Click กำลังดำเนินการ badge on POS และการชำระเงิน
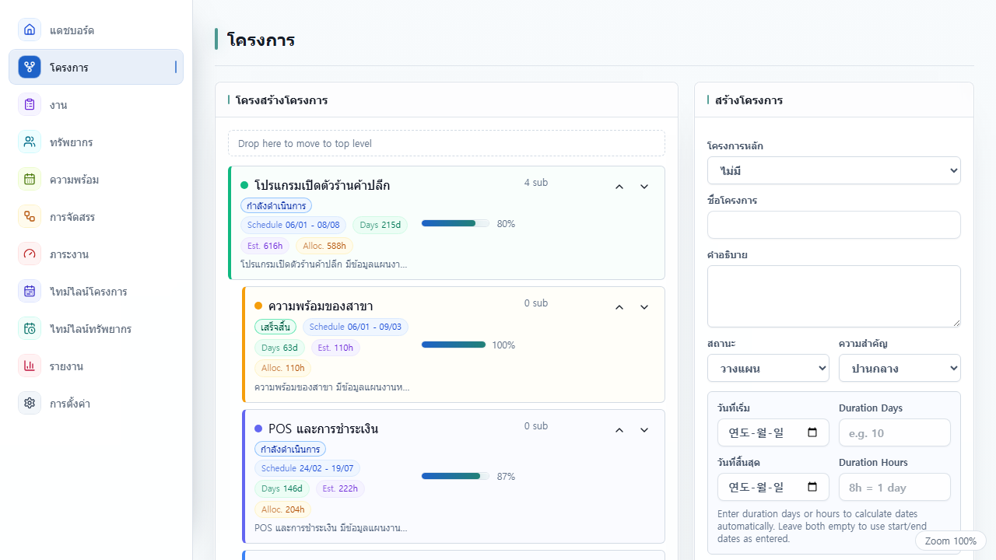Viewport: 996px width, 560px height. 290,450
